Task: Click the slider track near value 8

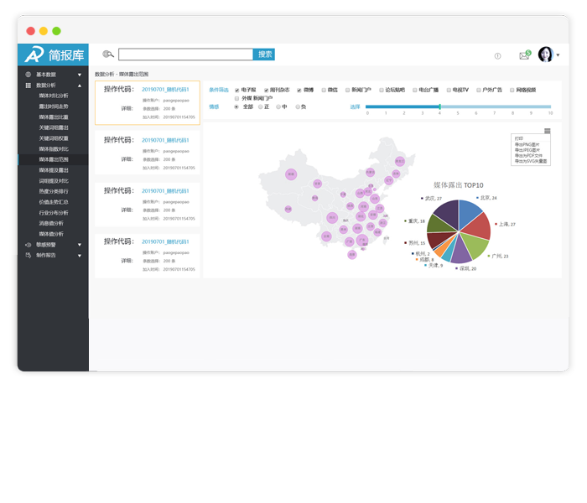Action: (x=512, y=106)
